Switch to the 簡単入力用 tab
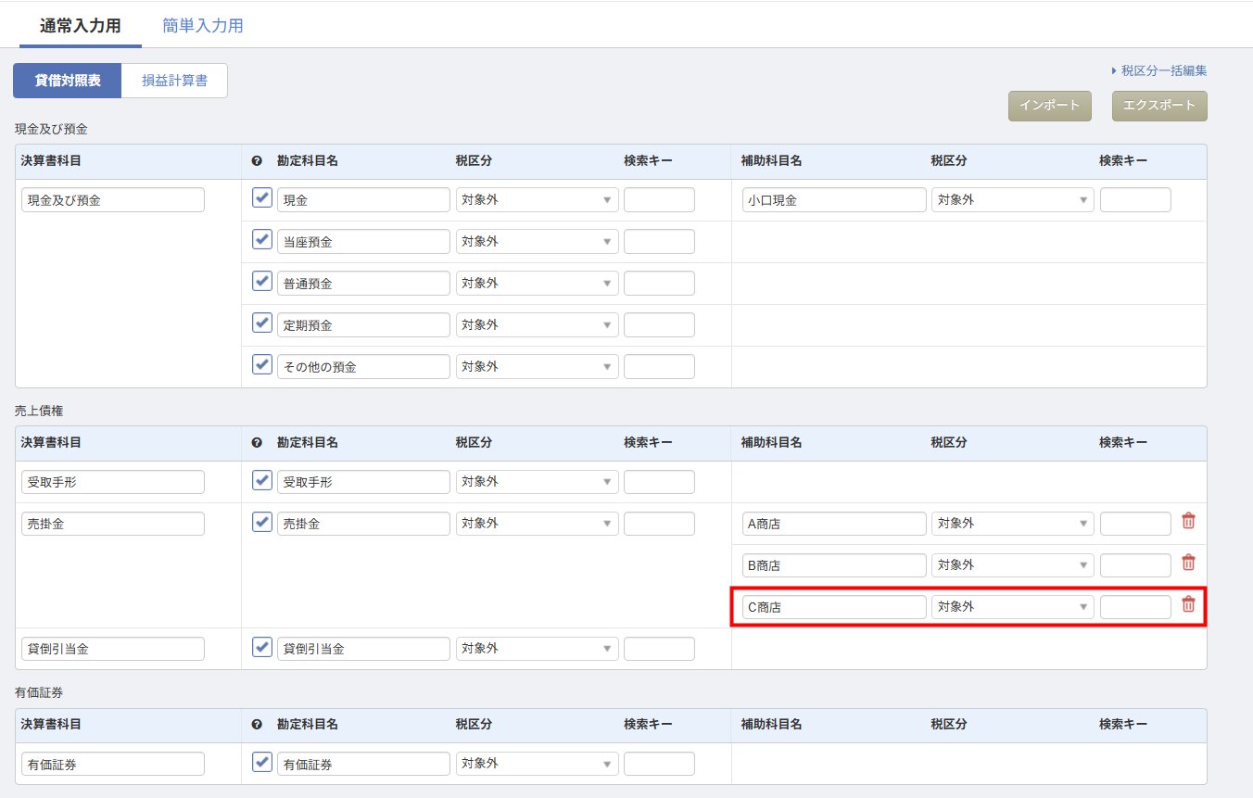Image resolution: width=1253 pixels, height=798 pixels. pyautogui.click(x=203, y=26)
